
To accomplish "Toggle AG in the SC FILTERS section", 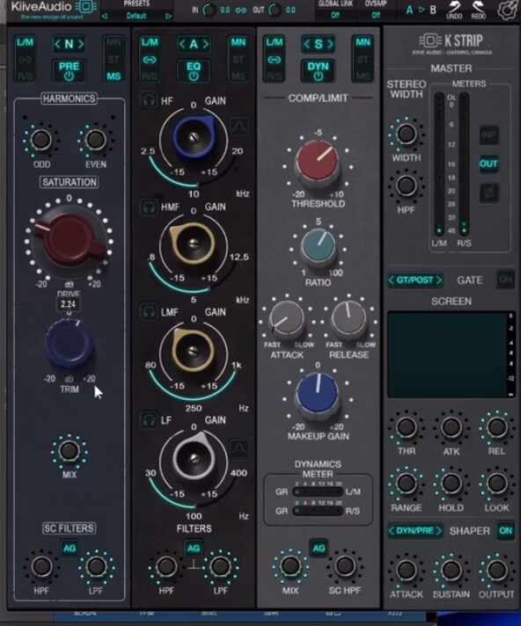I will [x=70, y=548].
